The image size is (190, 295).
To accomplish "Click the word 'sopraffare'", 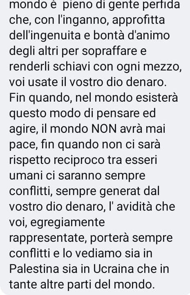I will coord(110,51).
